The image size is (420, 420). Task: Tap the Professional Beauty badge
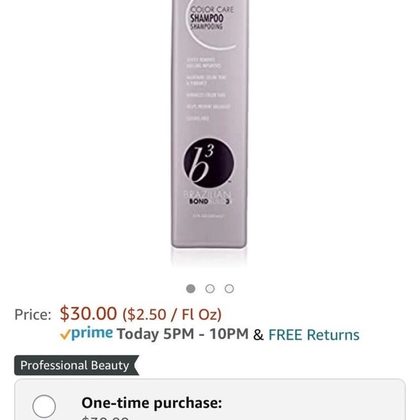click(x=77, y=365)
